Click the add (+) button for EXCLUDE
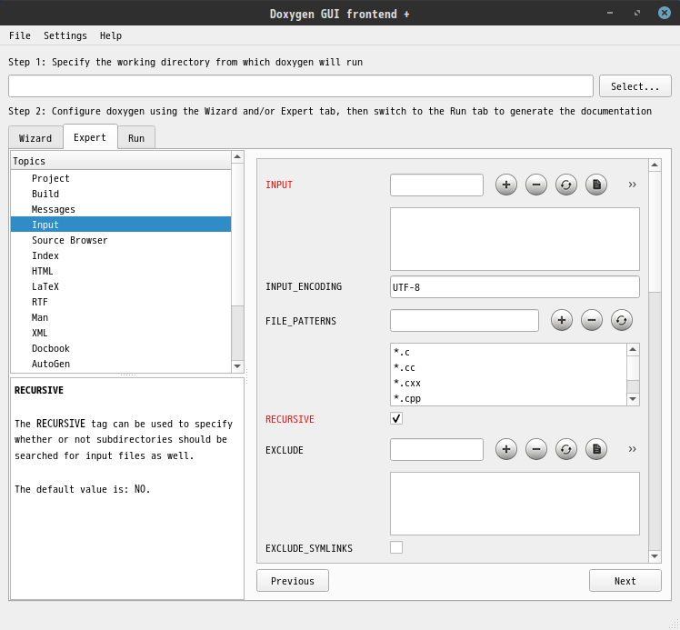 pyautogui.click(x=506, y=449)
